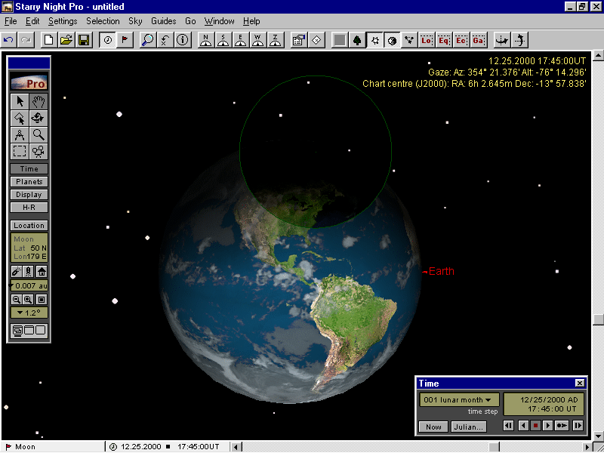Viewport: 604px width, 453px height.
Task: Click the home location icon
Action: [x=42, y=272]
